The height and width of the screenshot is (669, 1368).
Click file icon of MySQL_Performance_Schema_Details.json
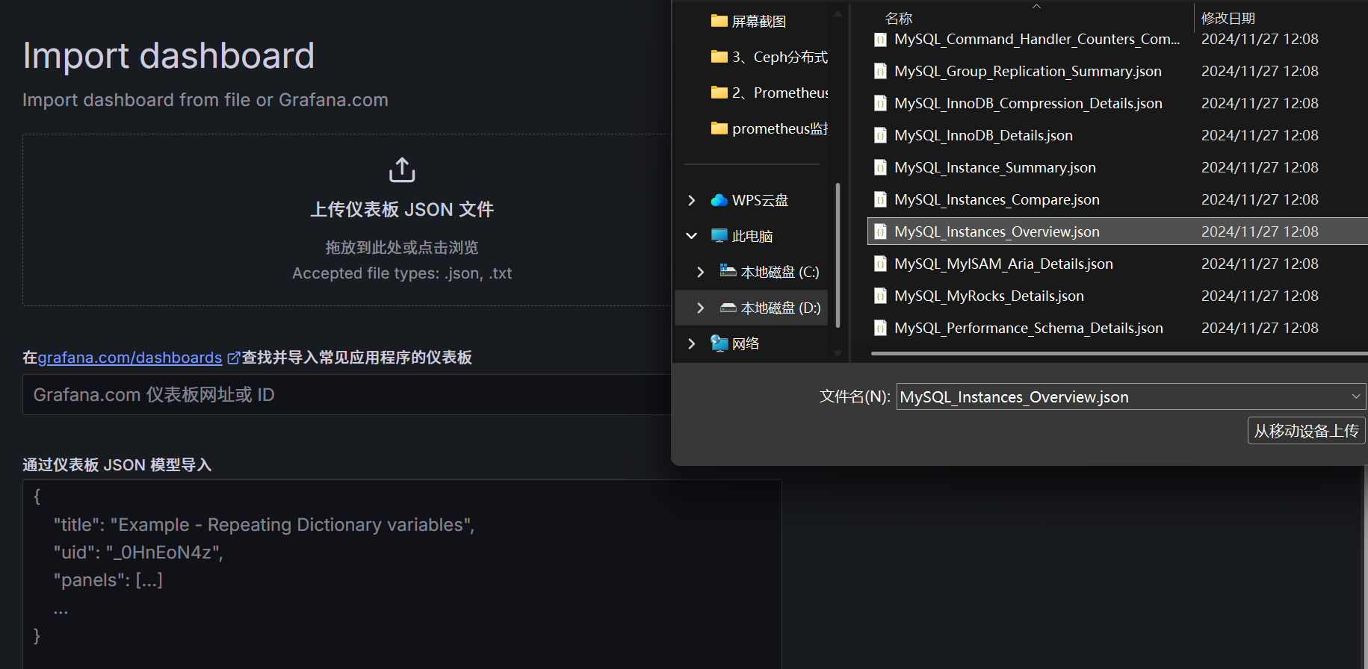click(x=881, y=329)
